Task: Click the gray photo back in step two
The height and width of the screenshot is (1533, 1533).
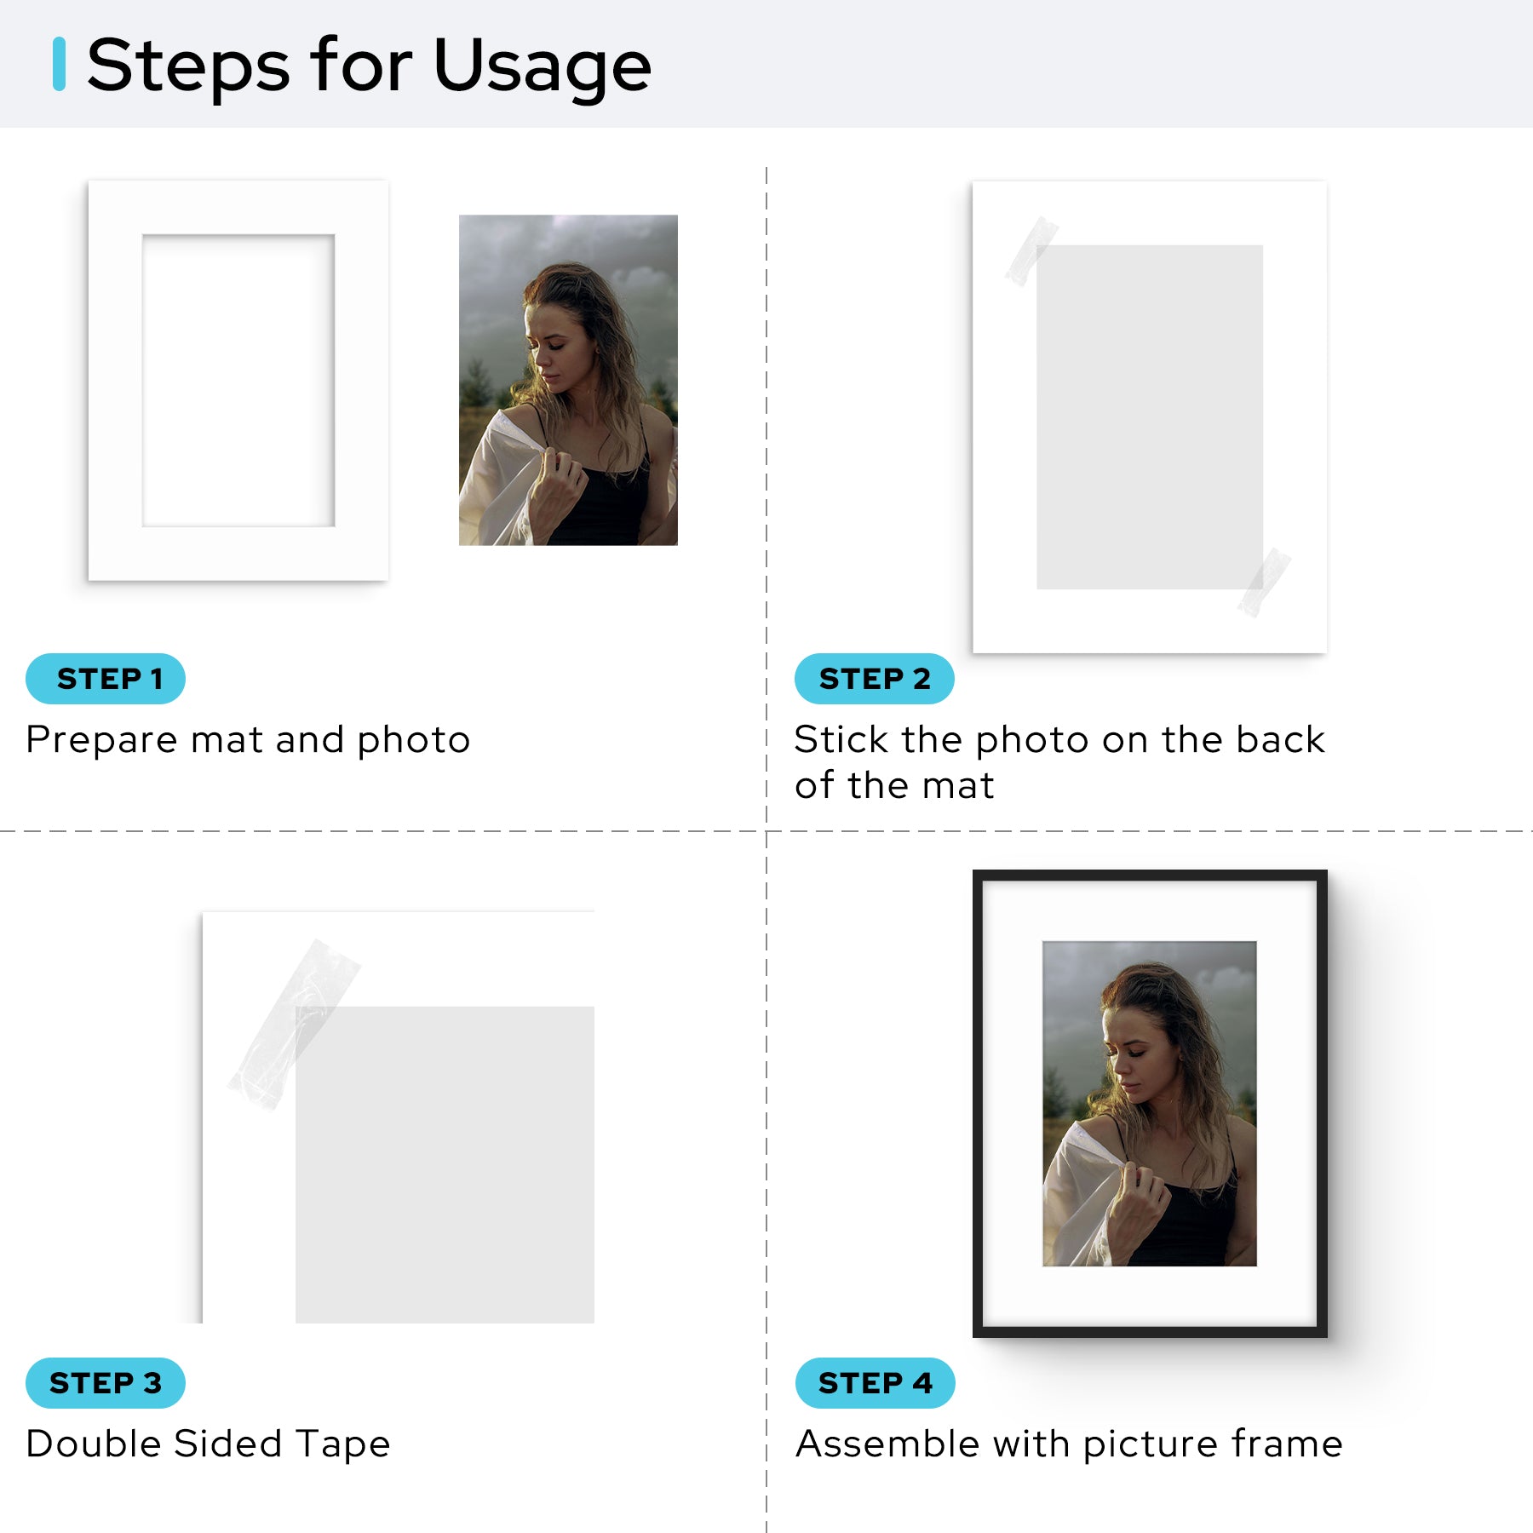Action: [x=1150, y=417]
